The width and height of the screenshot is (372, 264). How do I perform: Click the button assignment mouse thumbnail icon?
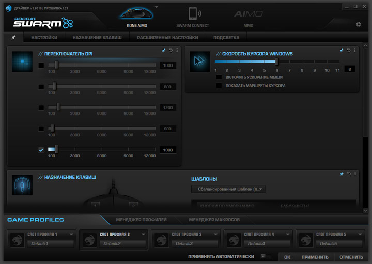22,185
